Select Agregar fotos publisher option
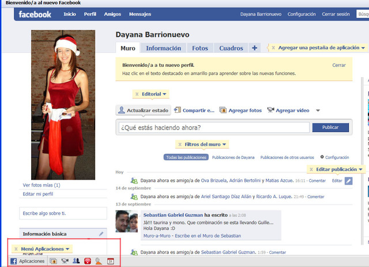The image size is (369, 267). click(x=240, y=110)
